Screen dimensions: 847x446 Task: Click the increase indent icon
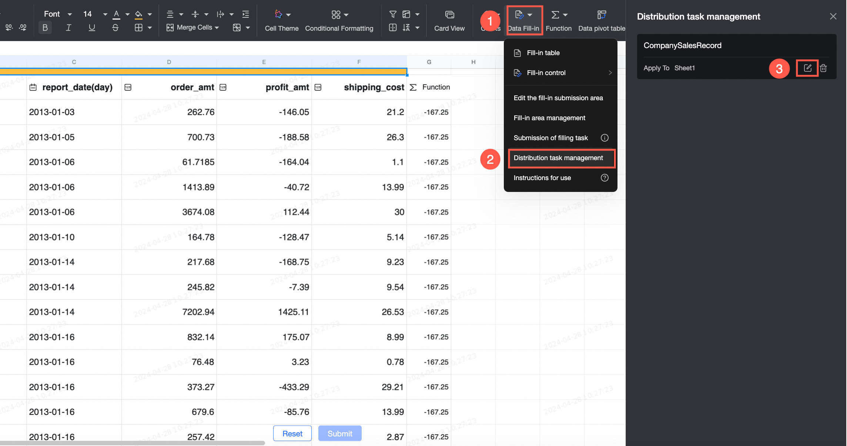tap(245, 14)
